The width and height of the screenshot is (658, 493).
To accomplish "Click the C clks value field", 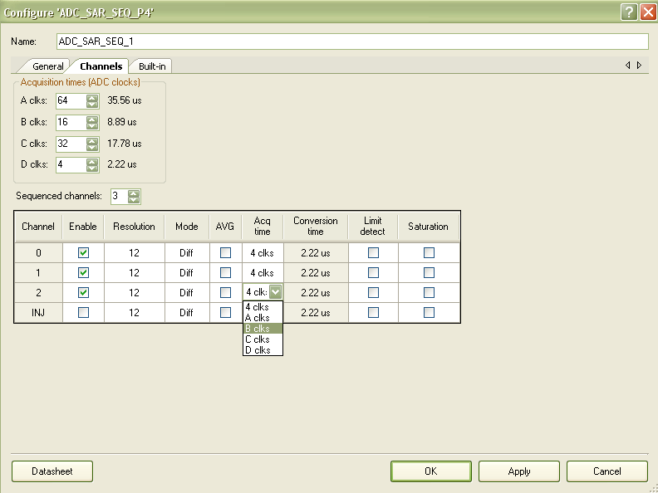I will tap(71, 144).
